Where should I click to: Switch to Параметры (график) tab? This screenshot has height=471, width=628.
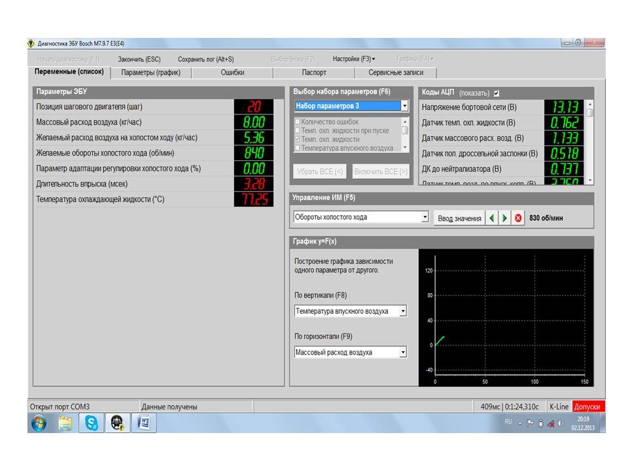151,73
